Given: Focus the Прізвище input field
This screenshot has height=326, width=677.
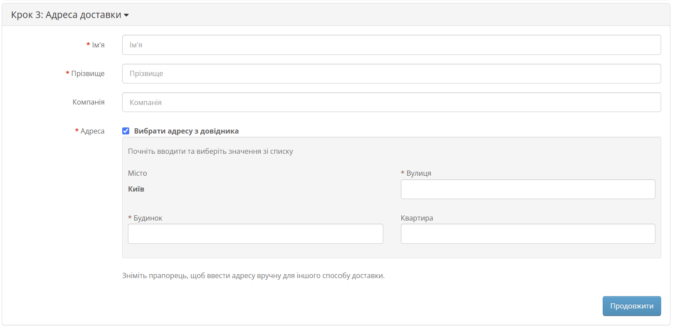Looking at the screenshot, I should tap(391, 73).
